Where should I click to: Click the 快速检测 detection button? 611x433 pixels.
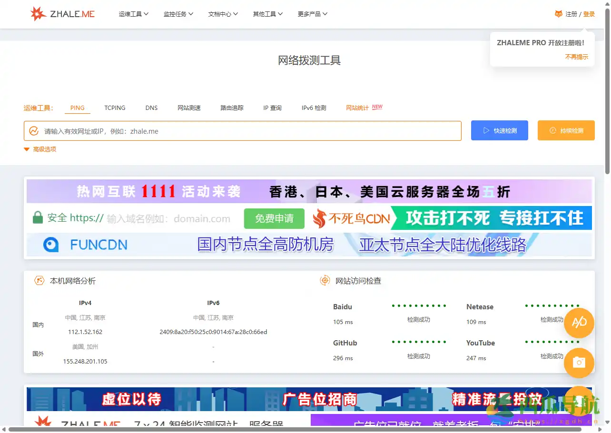tap(499, 130)
